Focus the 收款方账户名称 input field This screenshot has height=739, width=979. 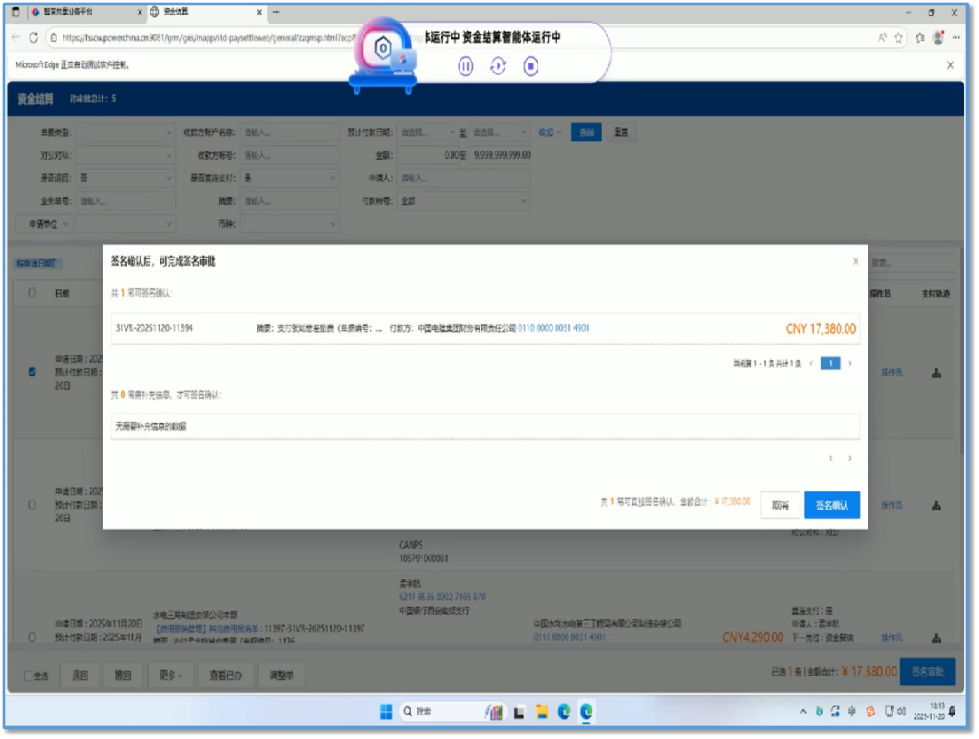pos(290,132)
